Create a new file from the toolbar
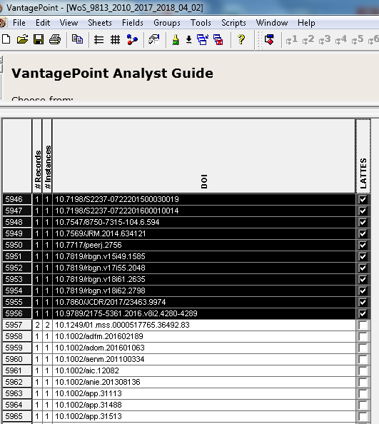 point(6,39)
